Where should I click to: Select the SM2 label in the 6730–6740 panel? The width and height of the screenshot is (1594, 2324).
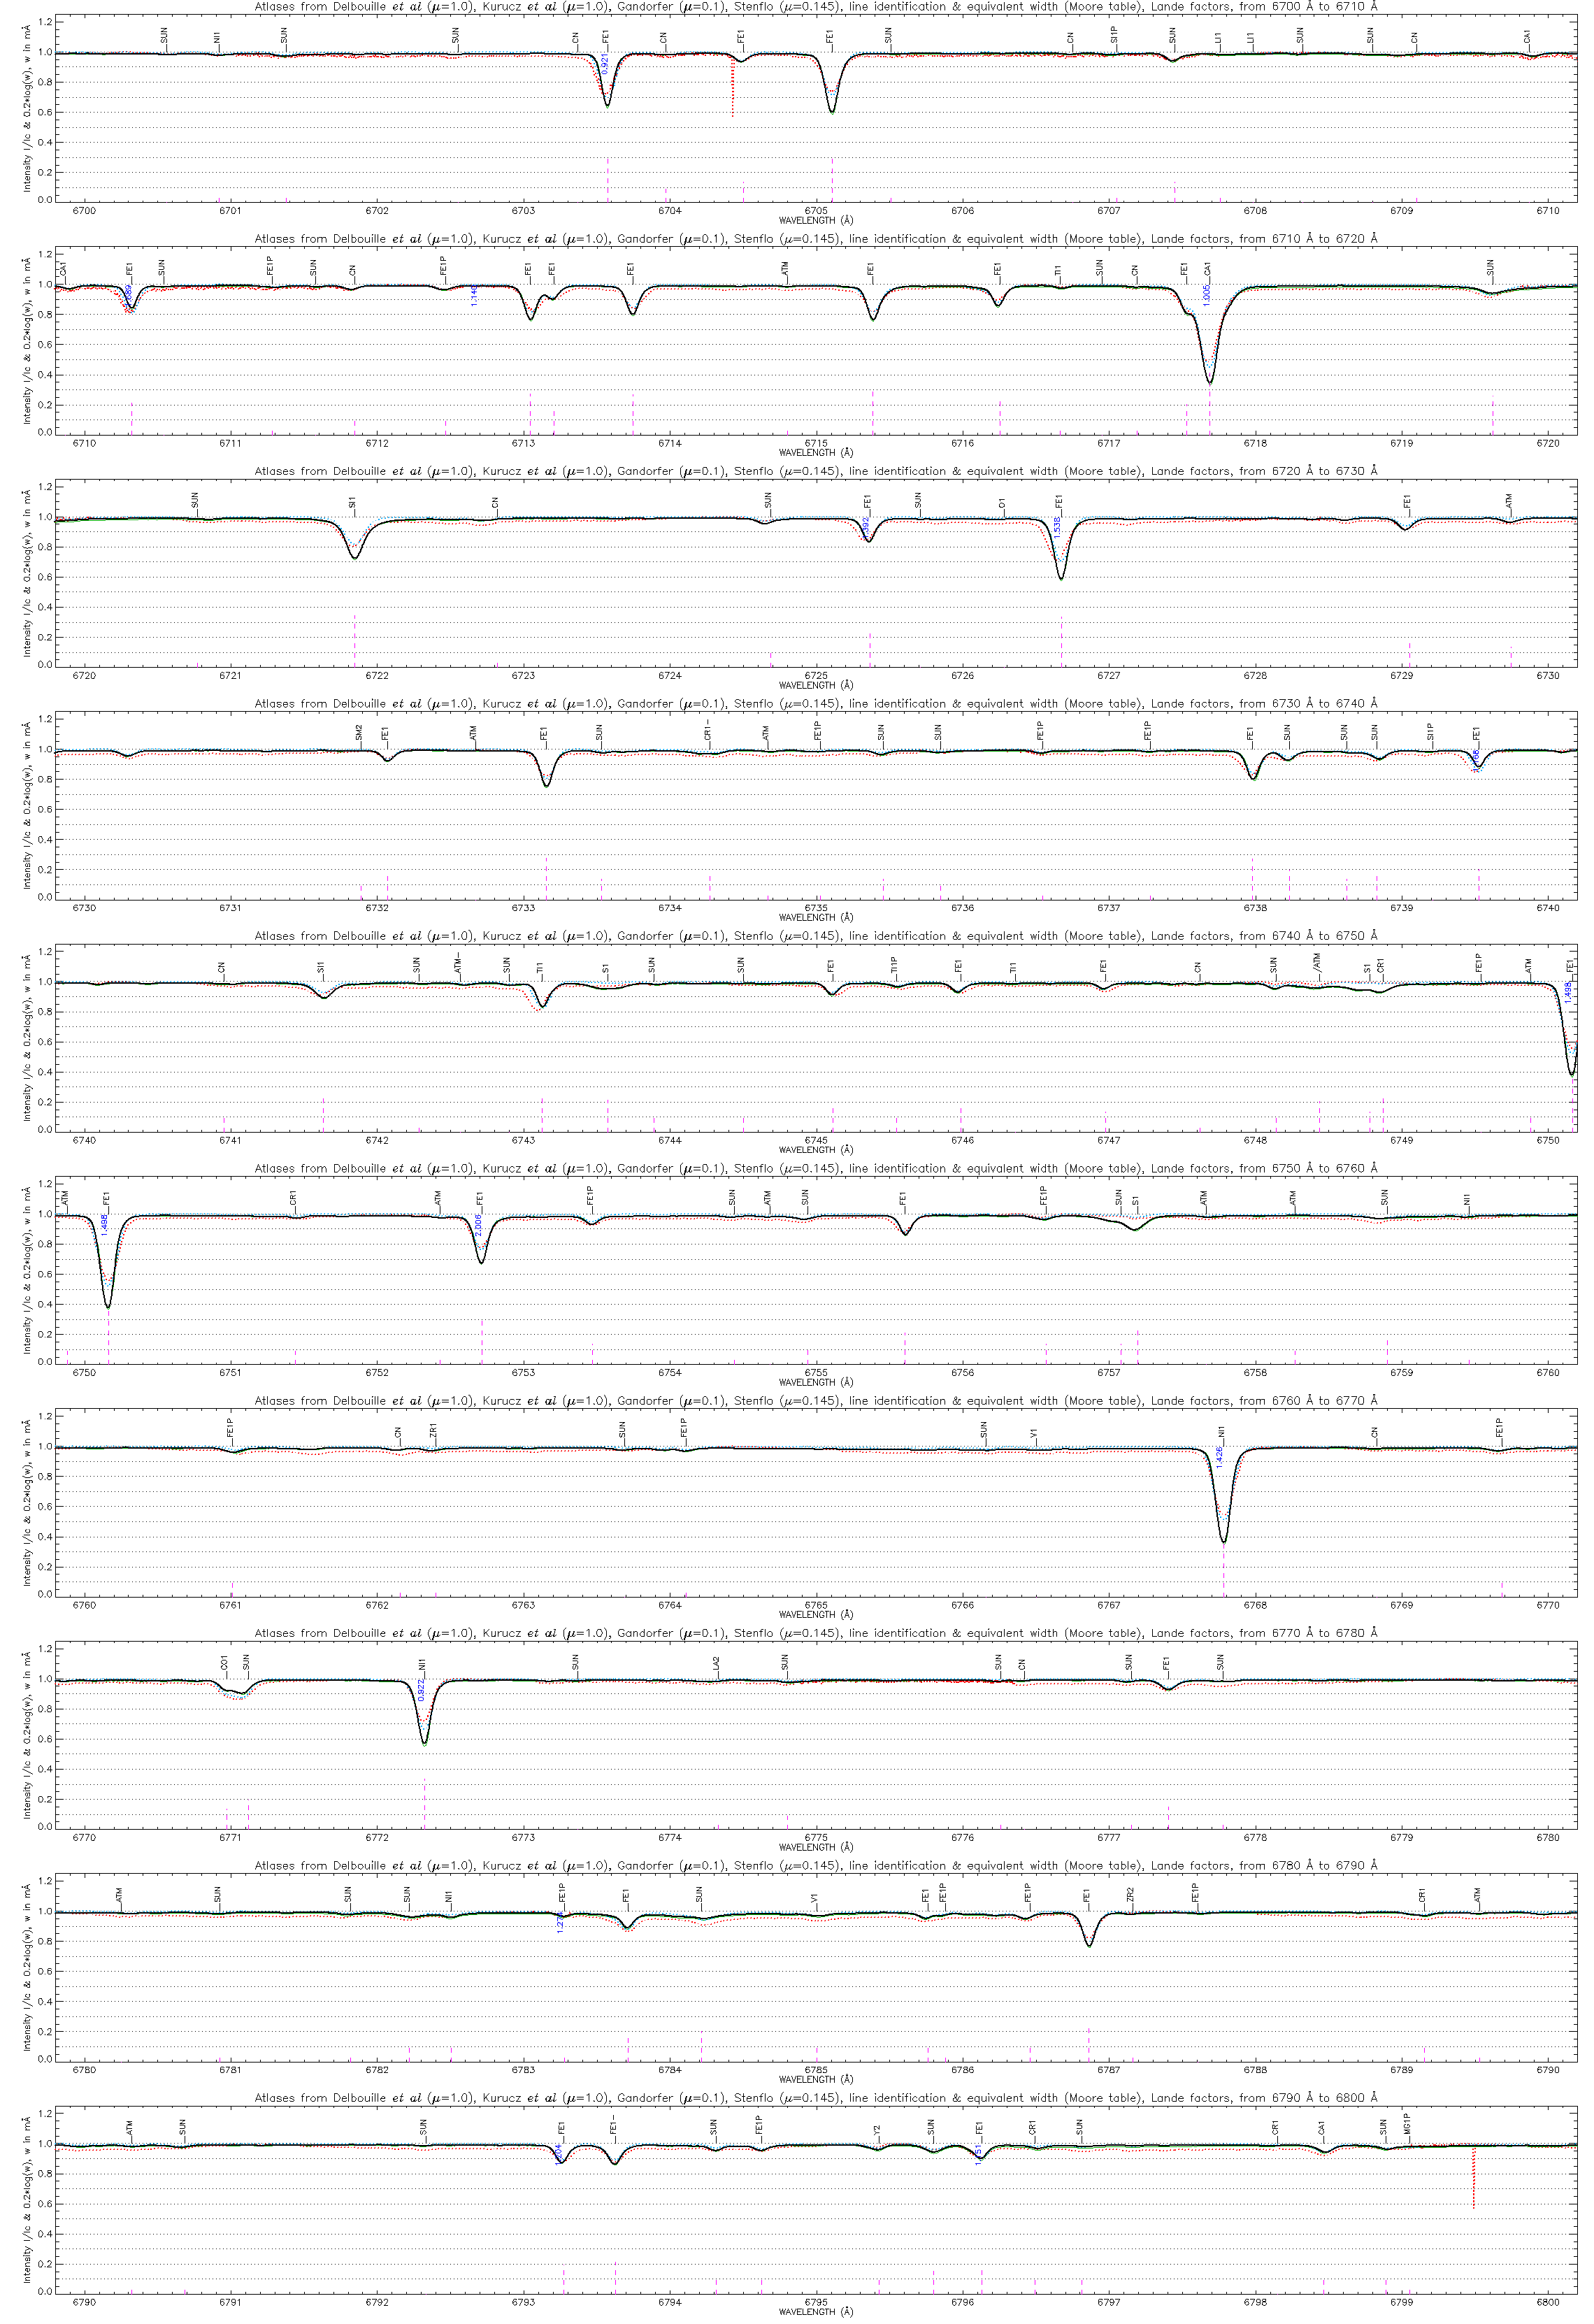(x=360, y=733)
